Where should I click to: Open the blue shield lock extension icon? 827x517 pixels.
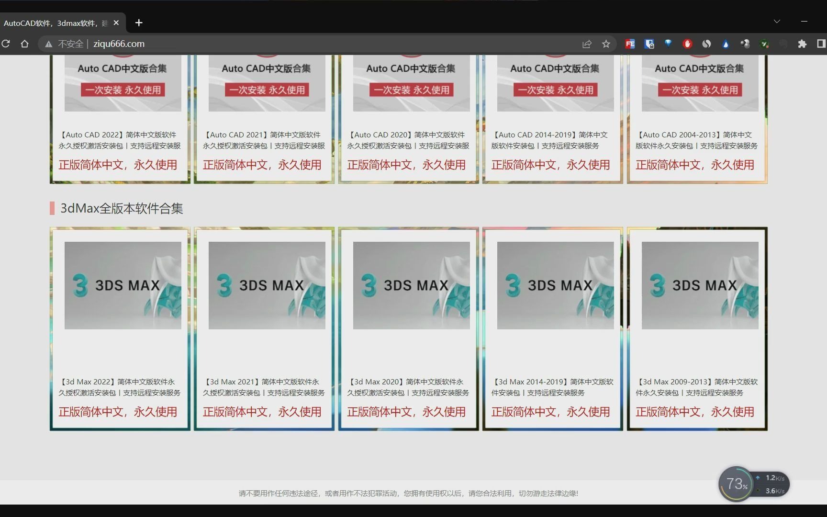[x=649, y=44]
